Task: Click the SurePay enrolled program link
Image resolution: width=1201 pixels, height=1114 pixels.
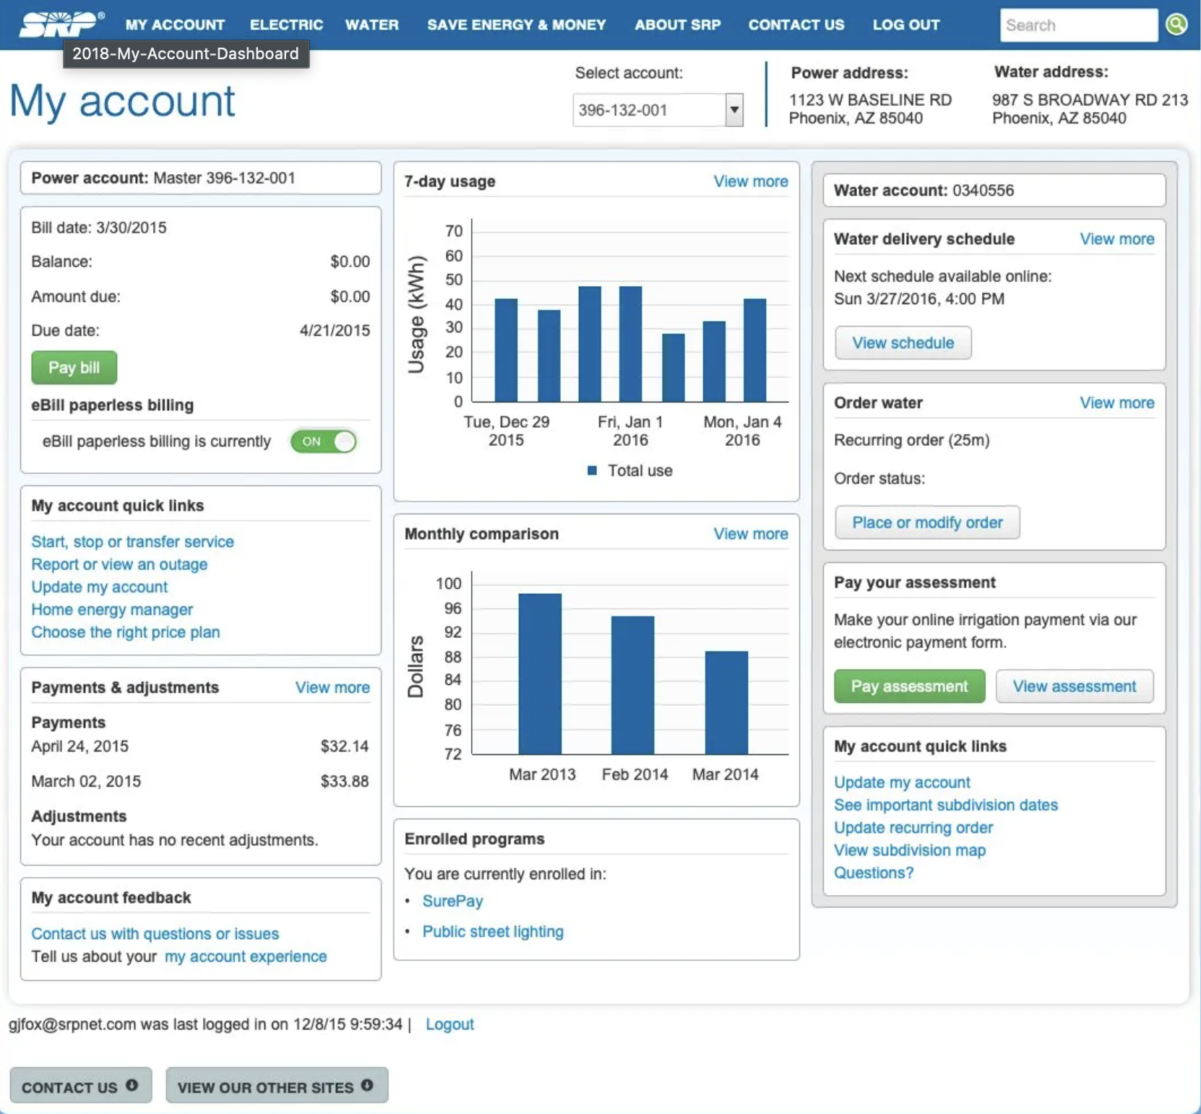Action: coord(452,901)
